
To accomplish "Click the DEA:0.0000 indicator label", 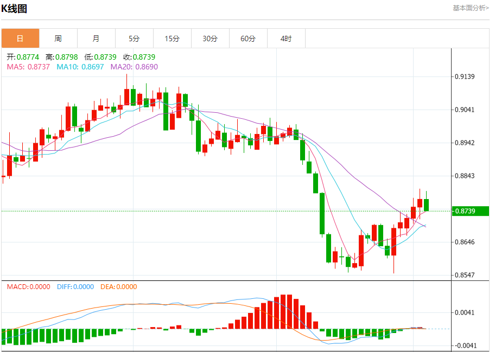I will 119,287.
